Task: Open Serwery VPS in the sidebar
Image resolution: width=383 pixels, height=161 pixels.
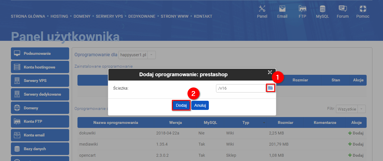Action: click(x=40, y=80)
